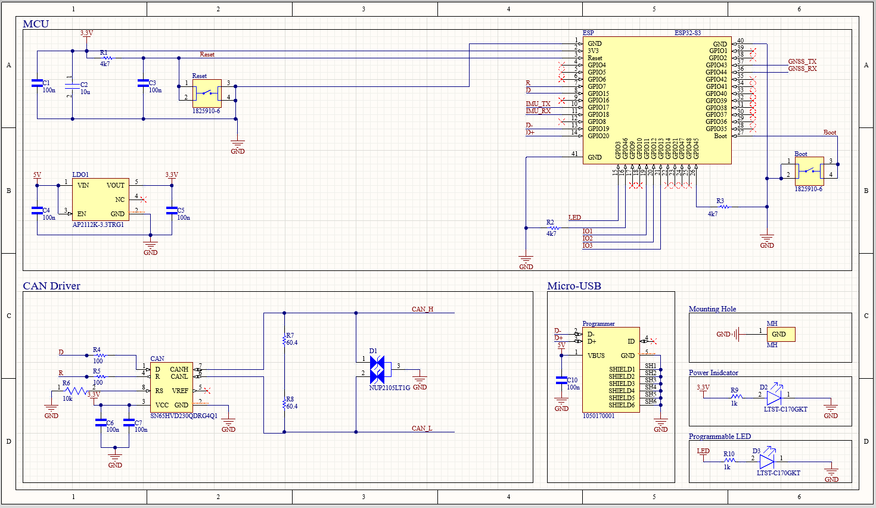
Task: Select the ESP32-S3 microcontroller component body
Action: pyautogui.click(x=657, y=100)
